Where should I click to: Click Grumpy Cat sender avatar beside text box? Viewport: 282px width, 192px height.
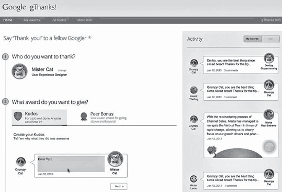pyautogui.click(x=21, y=162)
